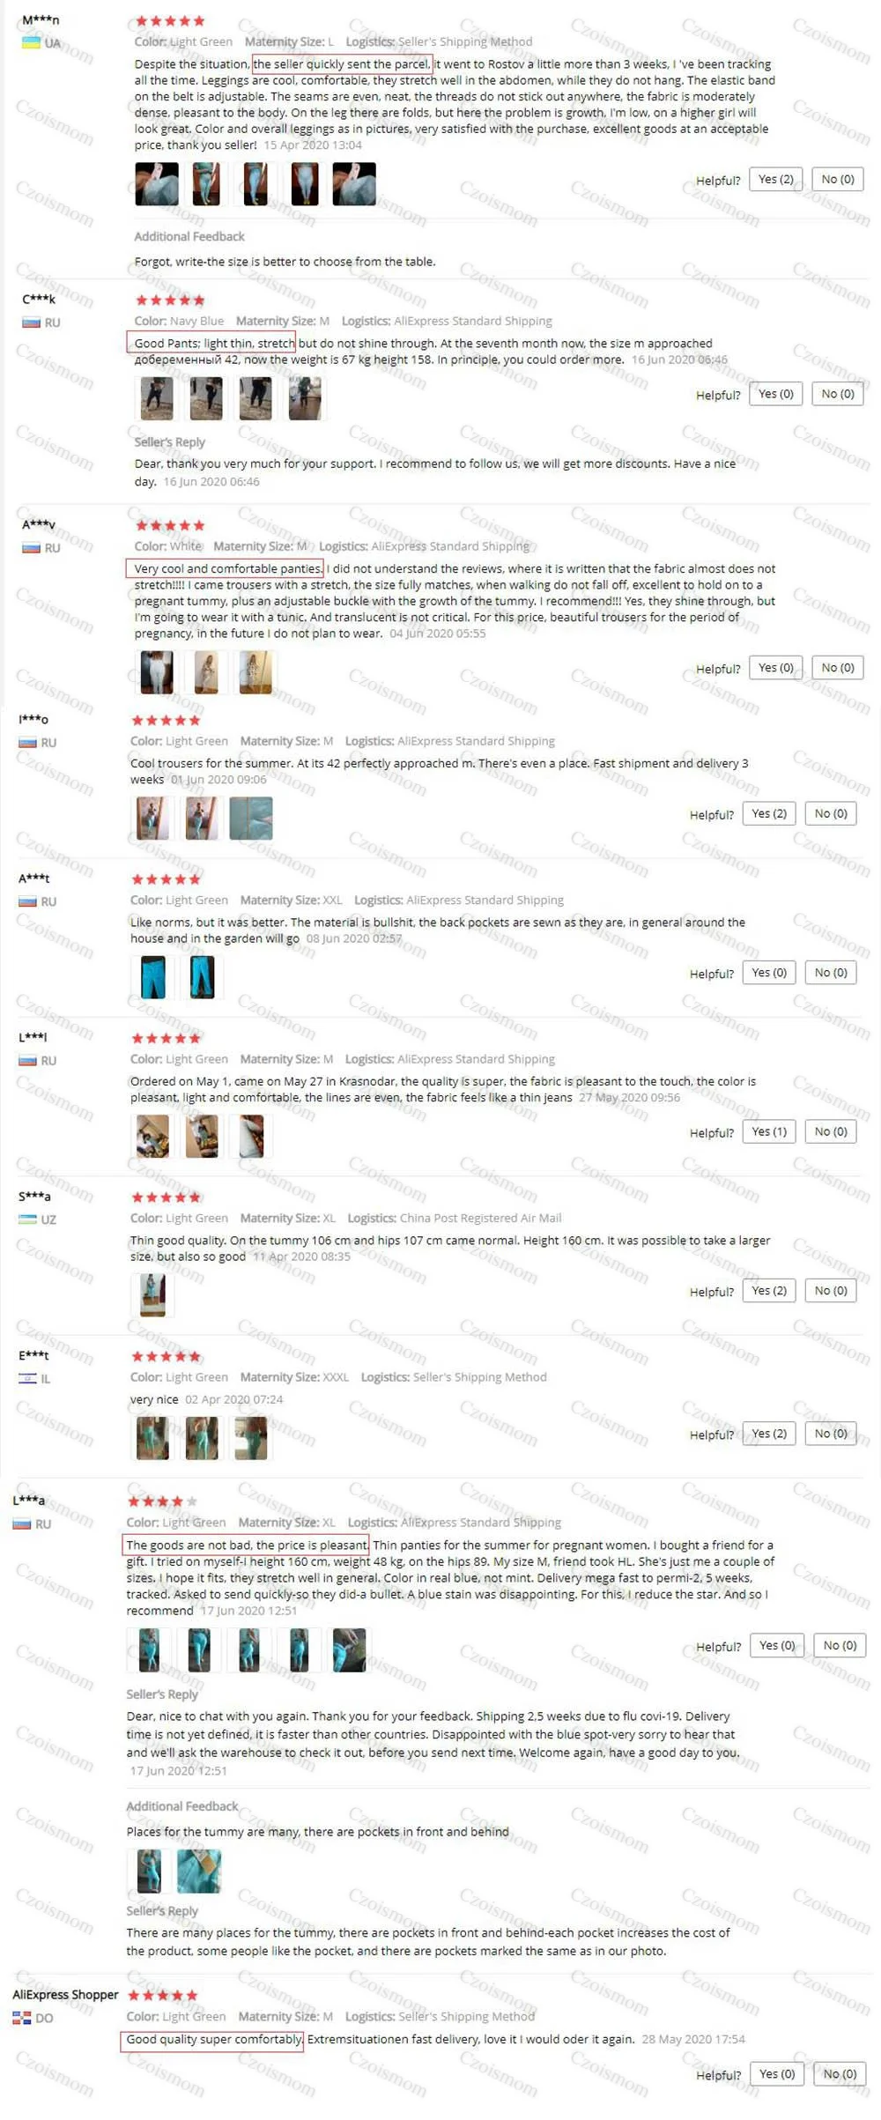Open last photo thumbnail in C***k's review

click(x=305, y=398)
